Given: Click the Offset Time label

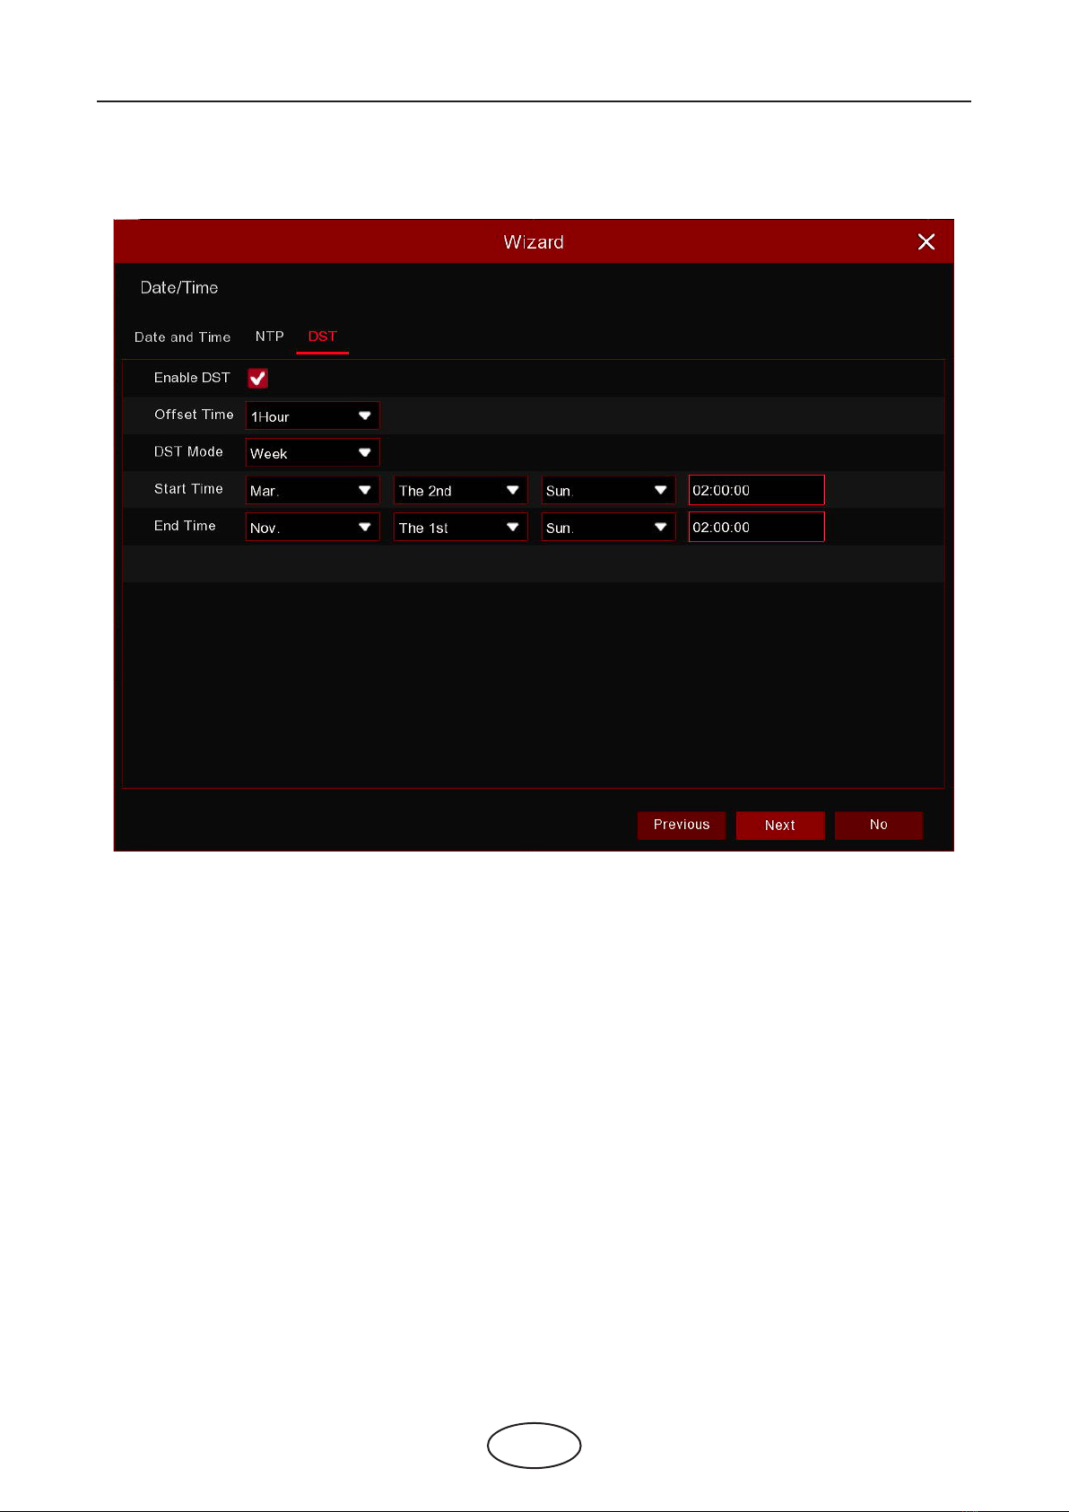Looking at the screenshot, I should click(194, 415).
